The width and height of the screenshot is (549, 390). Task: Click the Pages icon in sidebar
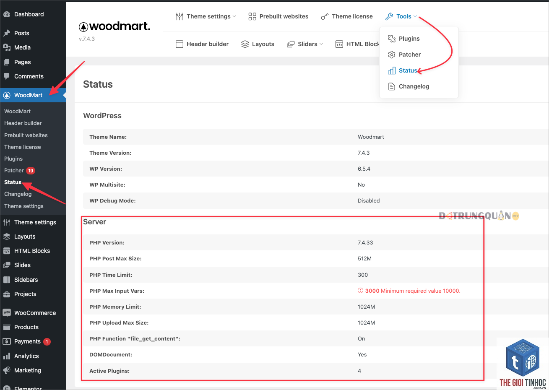pos(7,62)
